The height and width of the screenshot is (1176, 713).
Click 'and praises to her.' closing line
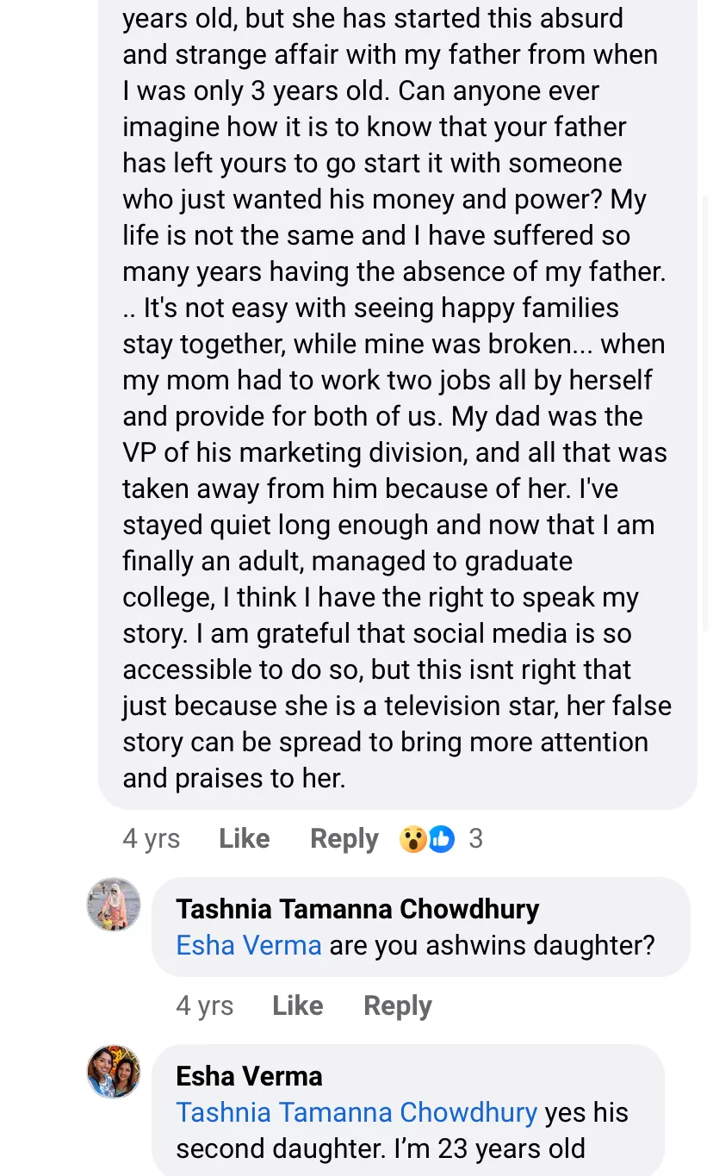click(x=234, y=778)
